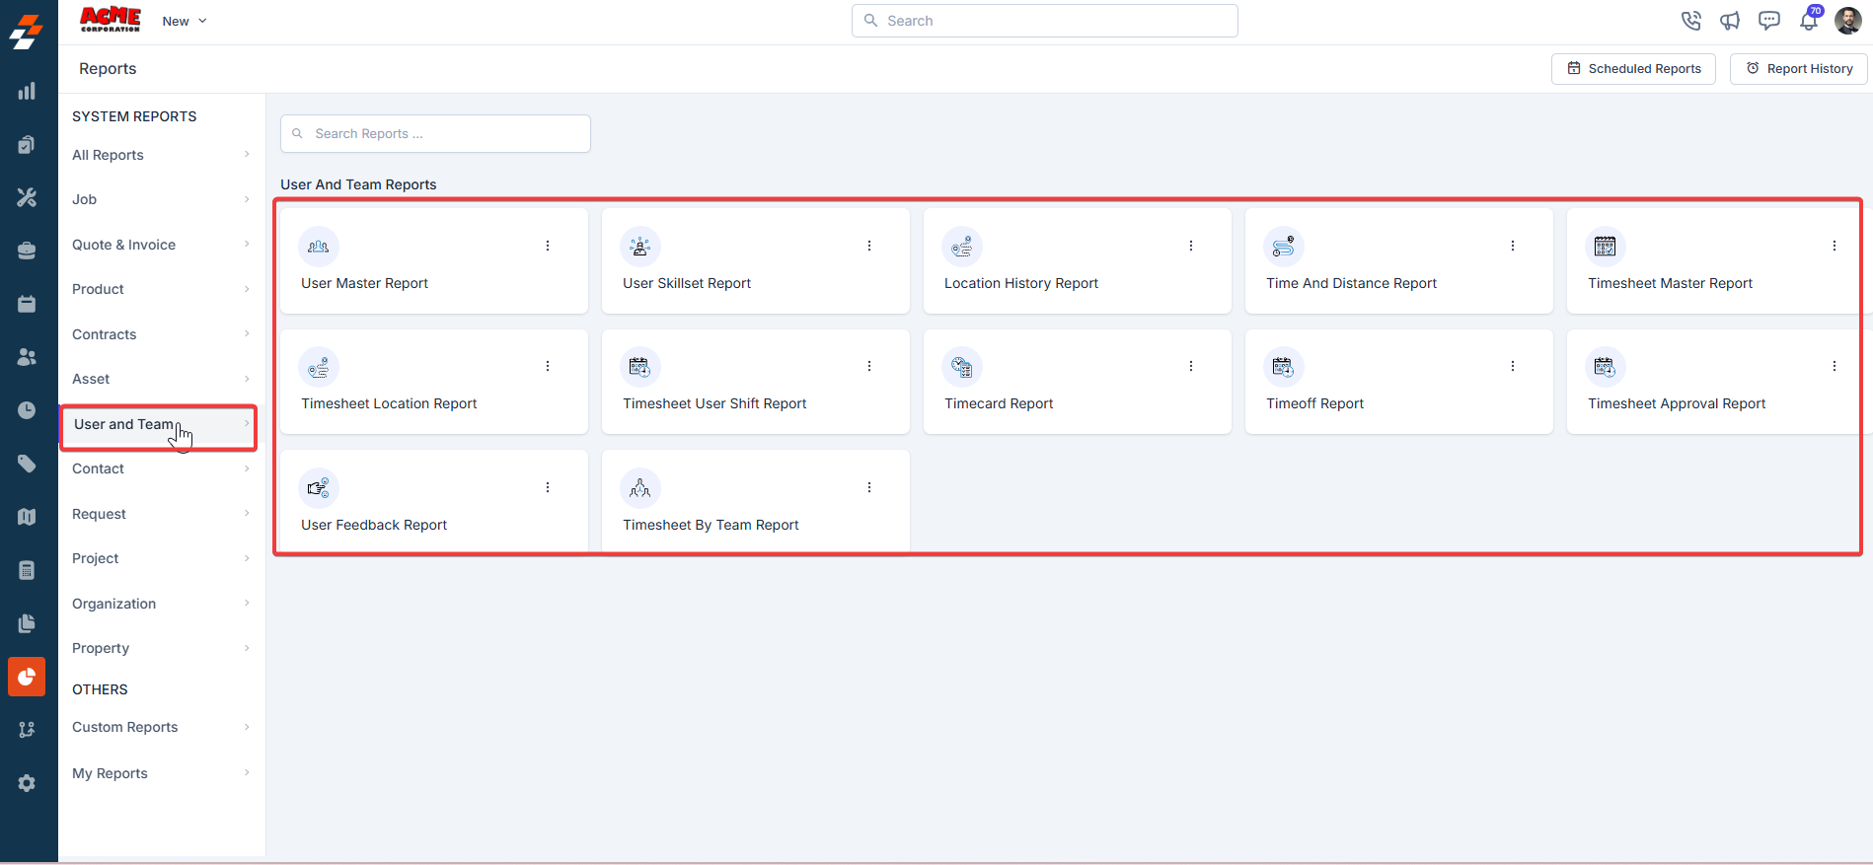Open the settings gear sidebar icon

[x=27, y=783]
